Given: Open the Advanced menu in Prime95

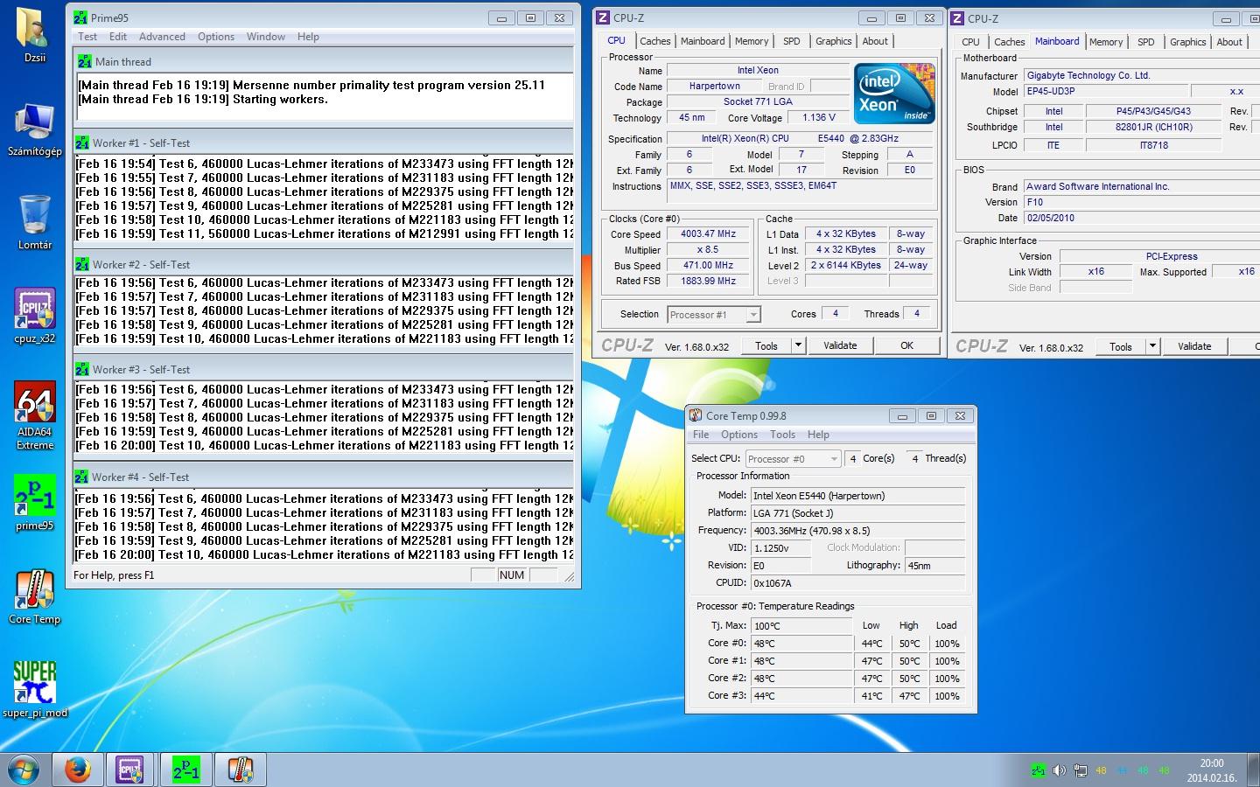Looking at the screenshot, I should click(162, 37).
